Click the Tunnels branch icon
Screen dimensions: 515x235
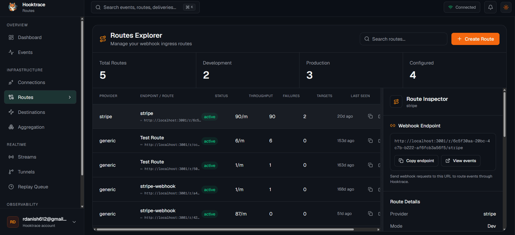(11, 172)
